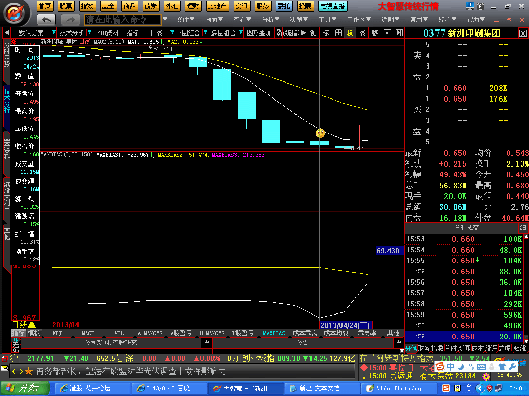This screenshot has width=529, height=396.
Task: Select the 成本均线 indicator tab
Action: coord(336,333)
